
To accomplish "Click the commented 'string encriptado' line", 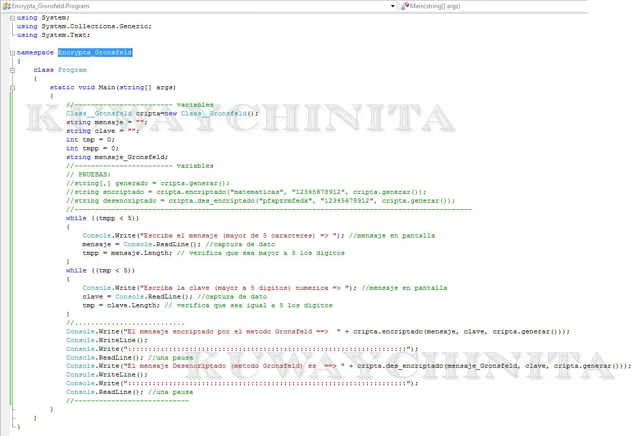I will point(247,192).
